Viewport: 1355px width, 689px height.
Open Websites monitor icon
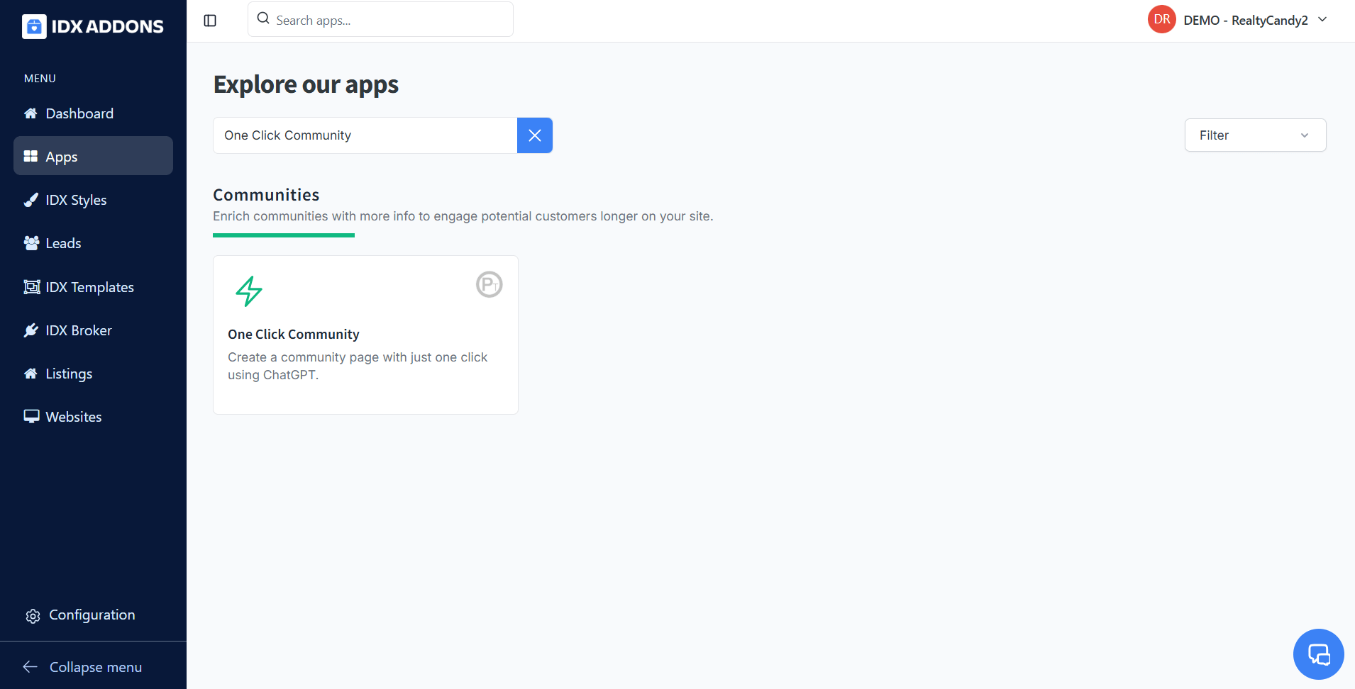pos(31,417)
